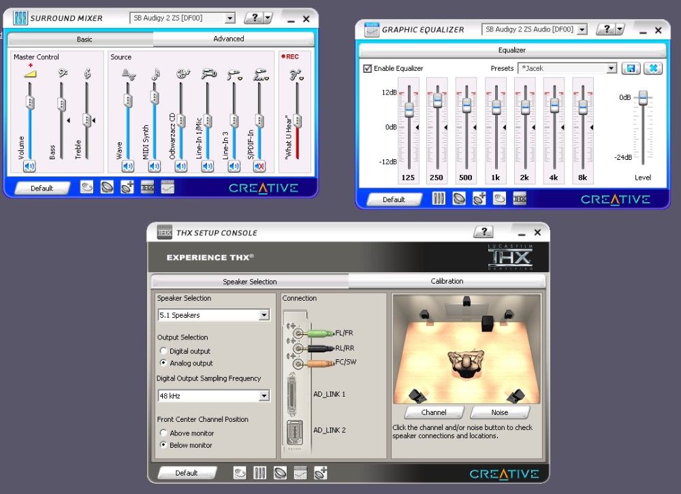The width and height of the screenshot is (681, 494).
Task: Click the Channel test button
Action: (x=433, y=412)
